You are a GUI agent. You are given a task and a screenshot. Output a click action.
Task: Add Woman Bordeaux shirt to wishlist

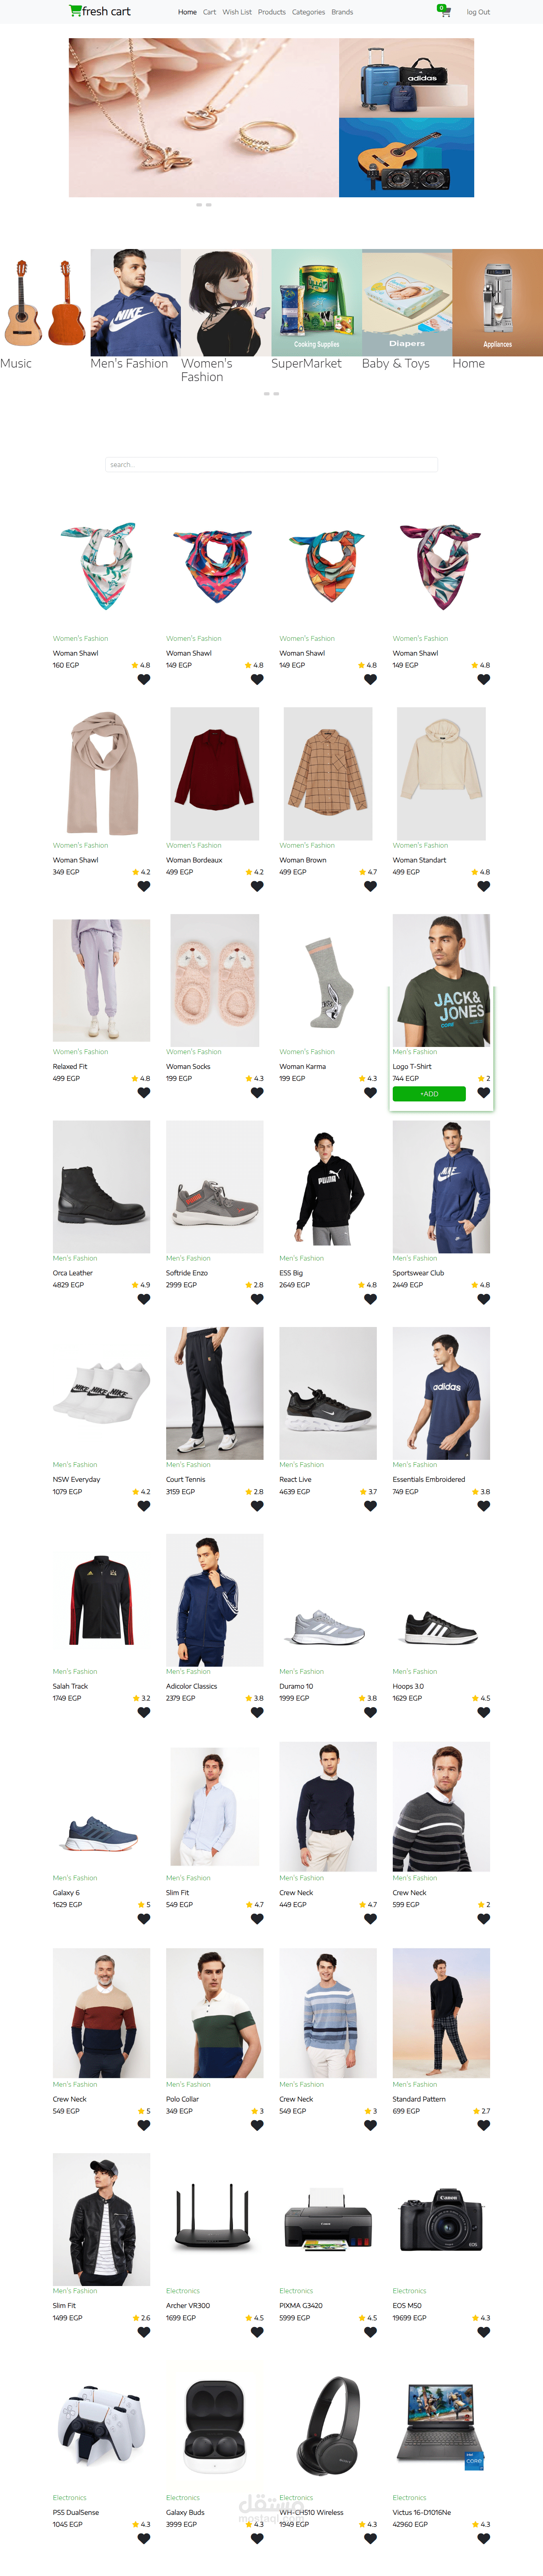(257, 886)
